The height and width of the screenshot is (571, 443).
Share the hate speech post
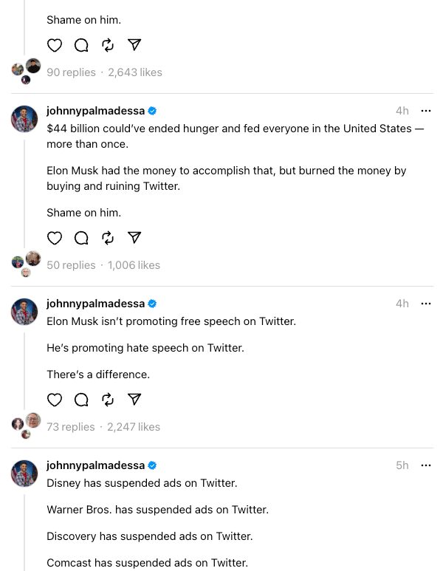coord(134,400)
